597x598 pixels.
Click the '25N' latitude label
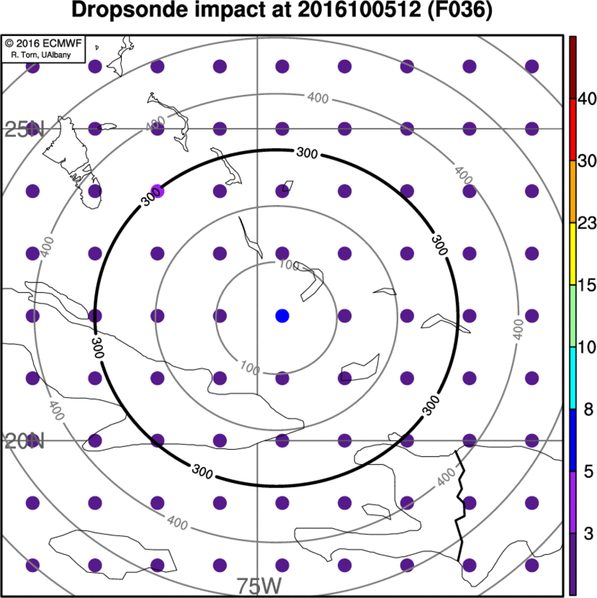click(25, 130)
